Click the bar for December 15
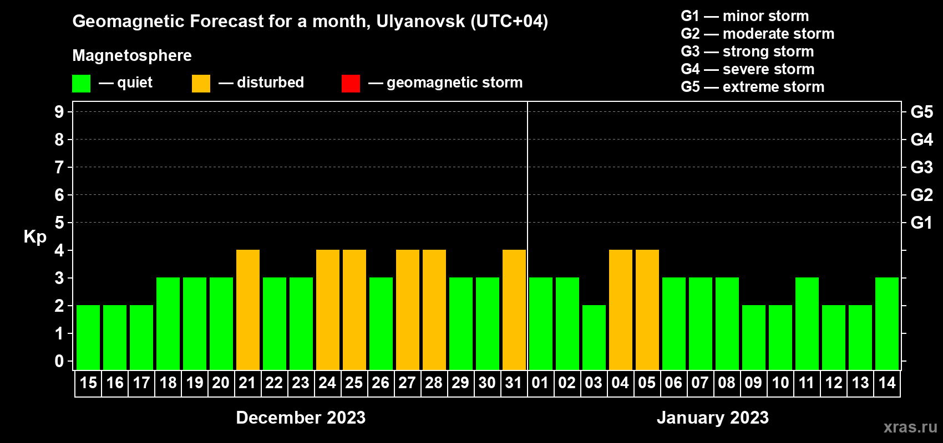Image resolution: width=943 pixels, height=443 pixels. [88, 337]
